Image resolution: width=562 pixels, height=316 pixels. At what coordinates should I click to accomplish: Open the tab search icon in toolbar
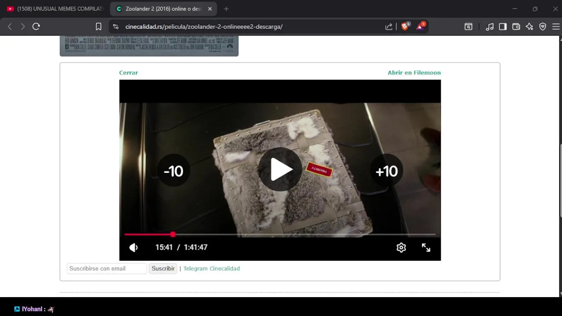pyautogui.click(x=468, y=26)
